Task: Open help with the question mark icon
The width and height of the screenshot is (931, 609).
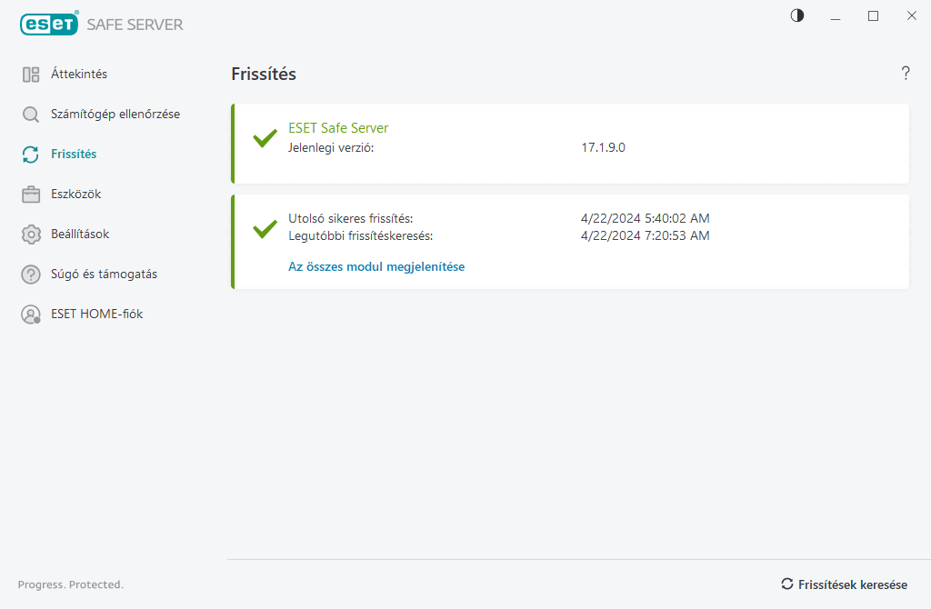Action: click(x=906, y=74)
